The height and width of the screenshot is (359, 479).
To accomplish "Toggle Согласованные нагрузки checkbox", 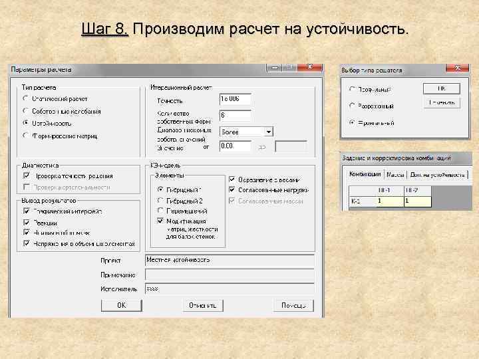I will [x=232, y=190].
